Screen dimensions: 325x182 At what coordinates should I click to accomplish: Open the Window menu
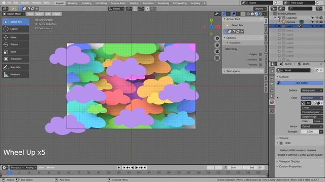(x=37, y=3)
